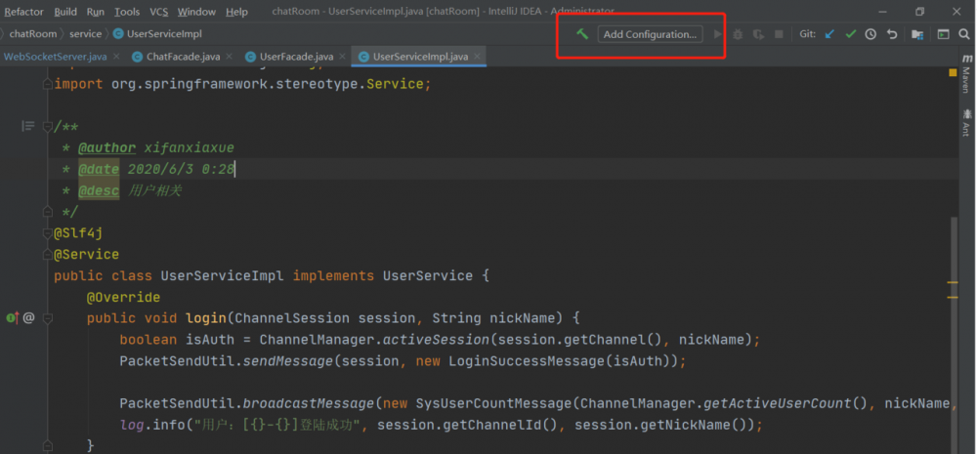The height and width of the screenshot is (454, 977).
Task: Fold the login method body
Action: point(46,318)
